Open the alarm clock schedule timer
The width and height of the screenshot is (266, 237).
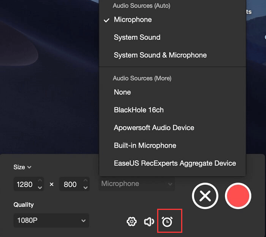[167, 222]
